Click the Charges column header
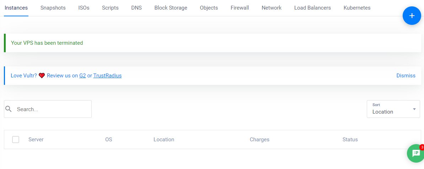 click(259, 140)
